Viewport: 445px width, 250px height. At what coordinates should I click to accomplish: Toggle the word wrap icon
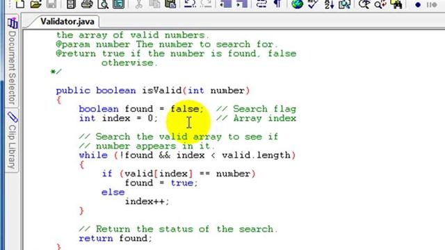(261, 4)
